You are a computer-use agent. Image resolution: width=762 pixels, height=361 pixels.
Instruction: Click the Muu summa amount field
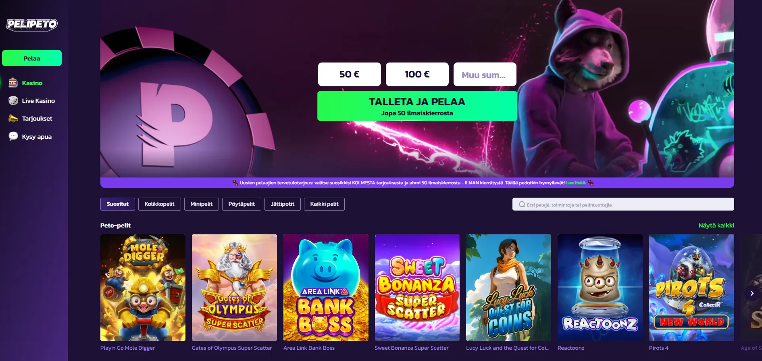click(485, 74)
